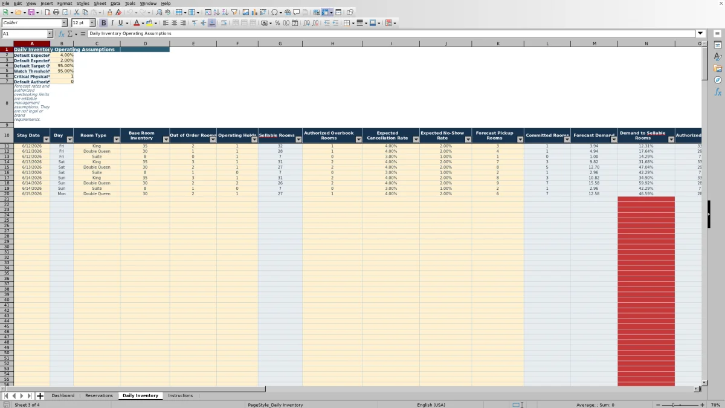Click the Cut scissors icon
This screenshot has height=408, width=725.
[77, 12]
